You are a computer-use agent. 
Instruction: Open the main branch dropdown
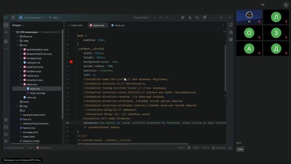55,17
